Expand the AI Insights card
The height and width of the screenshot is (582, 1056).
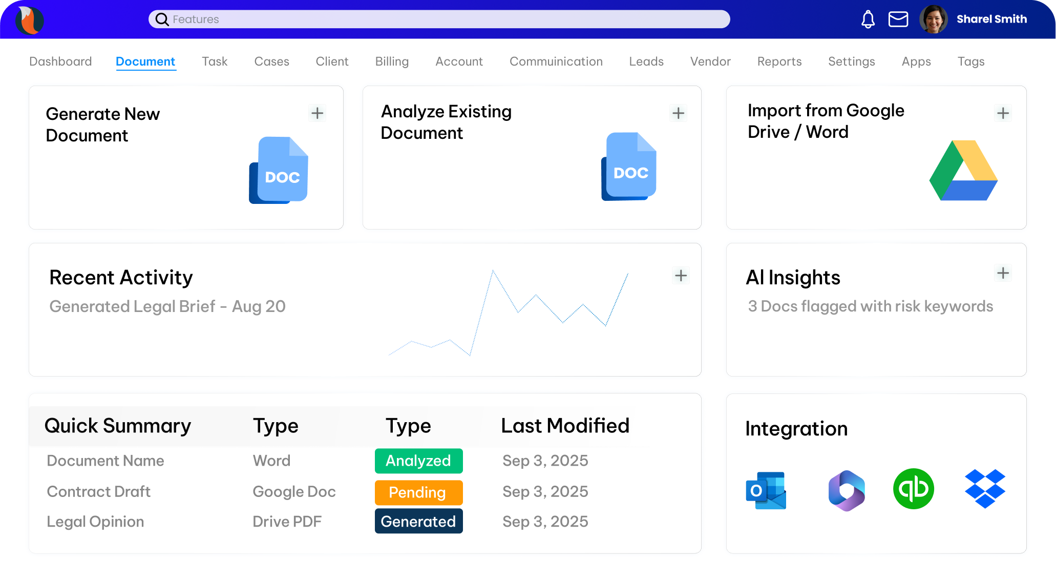pyautogui.click(x=1003, y=273)
